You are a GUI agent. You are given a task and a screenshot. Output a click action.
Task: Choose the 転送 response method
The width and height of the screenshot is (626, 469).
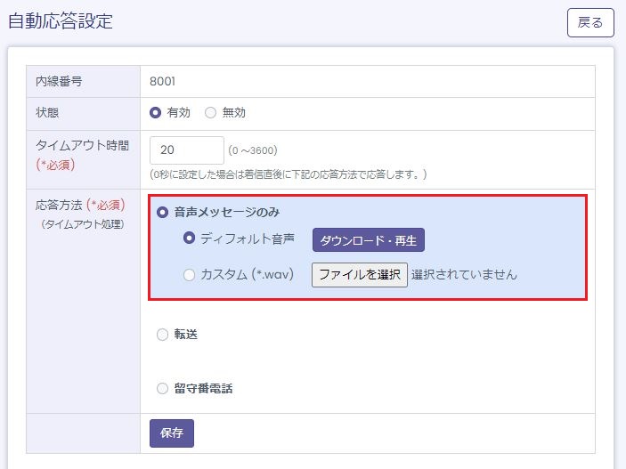pos(162,335)
